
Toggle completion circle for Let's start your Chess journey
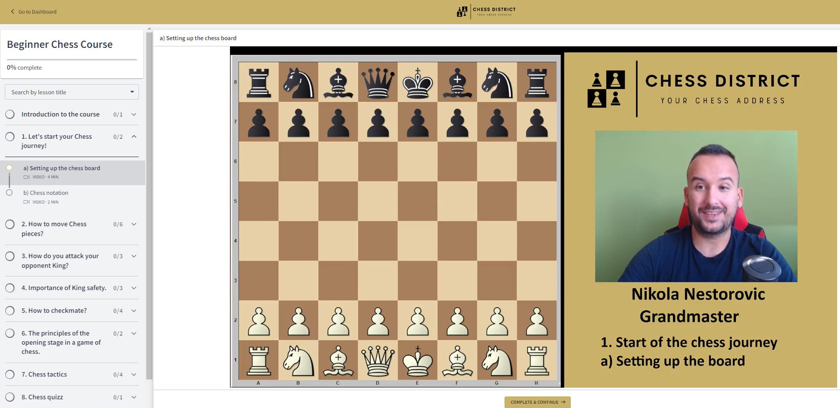coord(10,137)
